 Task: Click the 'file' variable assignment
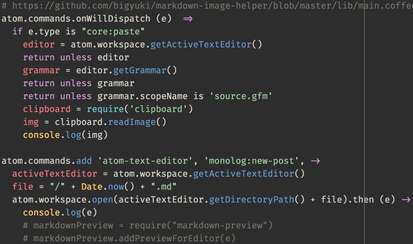(23, 186)
